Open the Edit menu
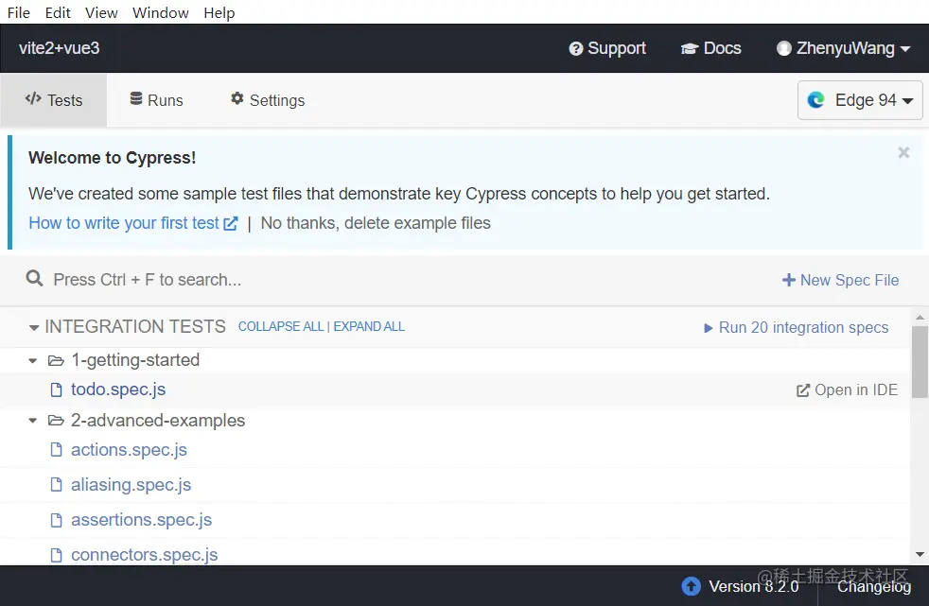 pyautogui.click(x=58, y=12)
